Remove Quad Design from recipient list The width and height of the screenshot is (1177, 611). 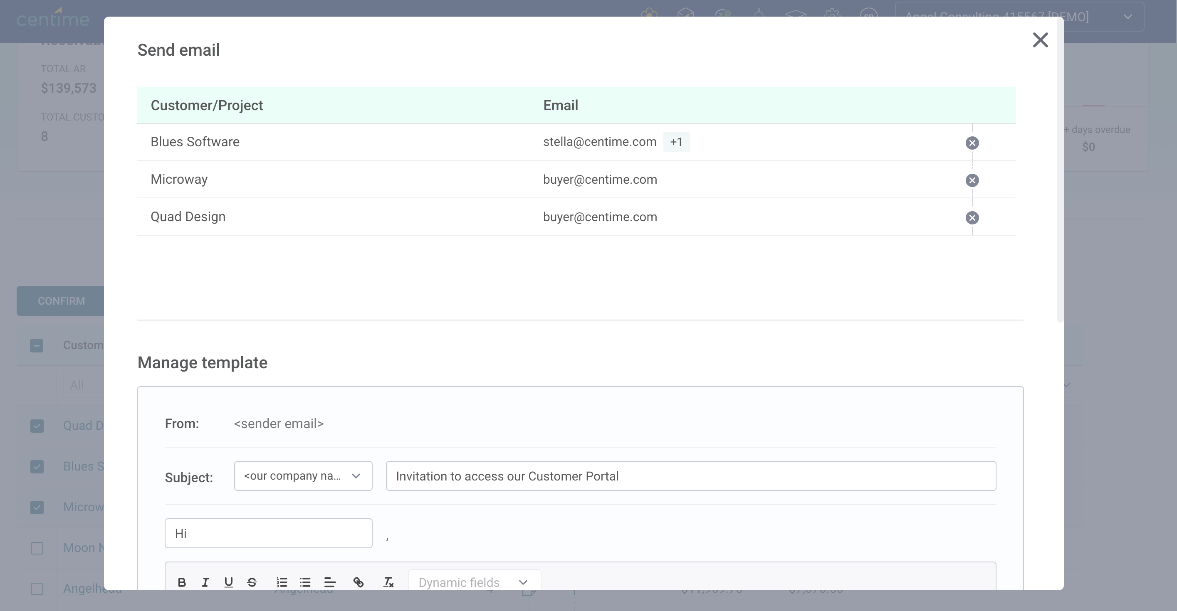point(972,218)
